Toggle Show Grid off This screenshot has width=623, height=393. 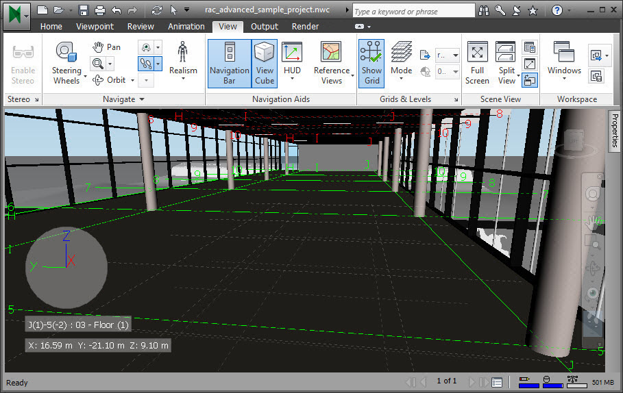click(371, 64)
